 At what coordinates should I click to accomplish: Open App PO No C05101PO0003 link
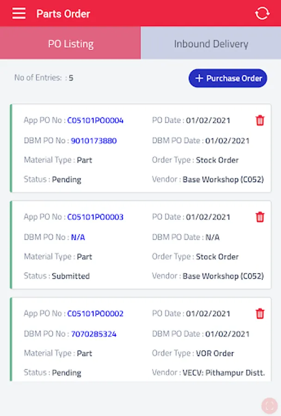(96, 217)
